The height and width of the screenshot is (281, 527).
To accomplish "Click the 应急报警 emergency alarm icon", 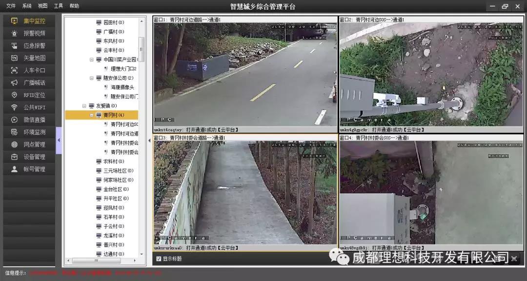I will coord(14,46).
